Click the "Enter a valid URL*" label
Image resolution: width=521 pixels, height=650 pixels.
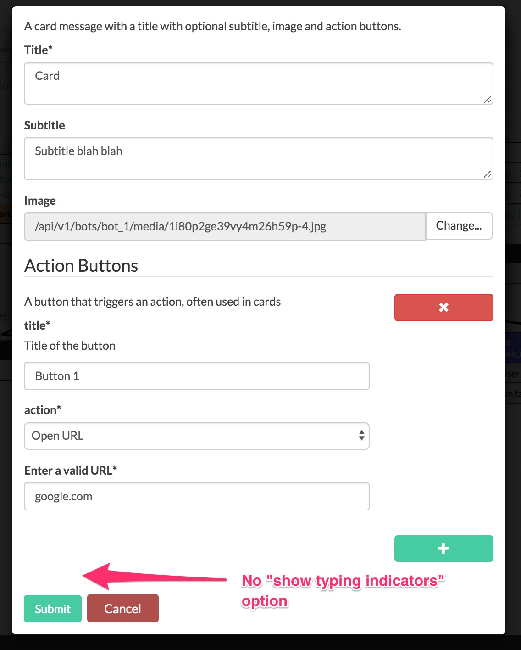pyautogui.click(x=71, y=471)
